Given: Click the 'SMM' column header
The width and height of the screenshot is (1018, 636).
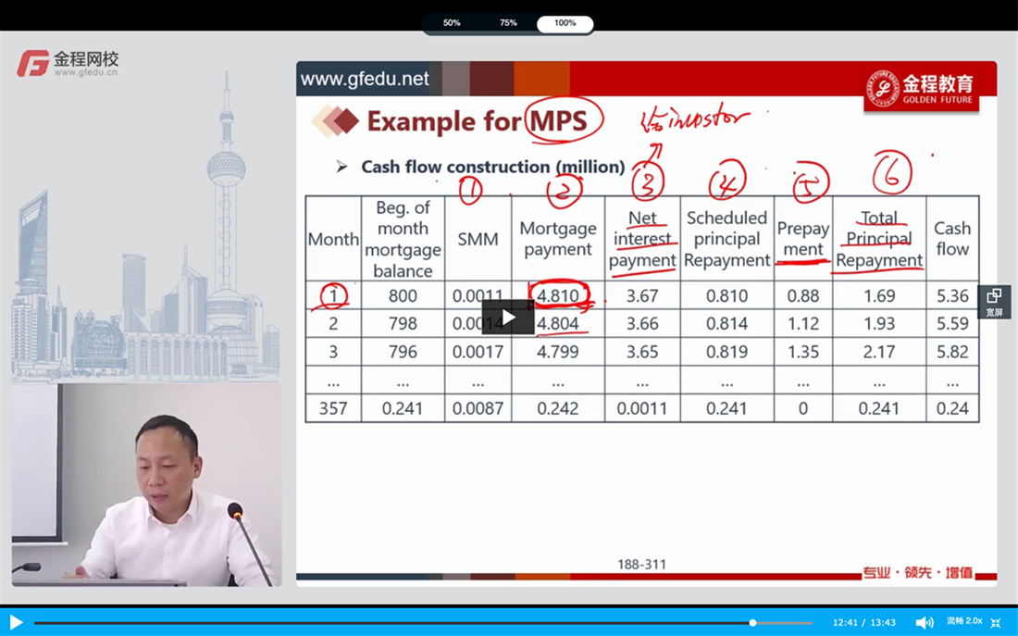Looking at the screenshot, I should pos(478,239).
